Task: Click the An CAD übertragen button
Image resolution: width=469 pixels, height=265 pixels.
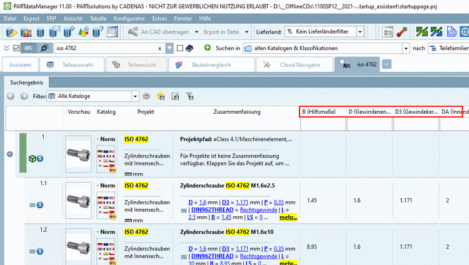Action: pyautogui.click(x=162, y=31)
